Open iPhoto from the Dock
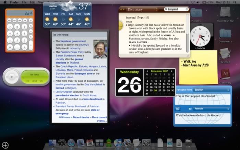This screenshot has width=240, height=150. (127, 143)
